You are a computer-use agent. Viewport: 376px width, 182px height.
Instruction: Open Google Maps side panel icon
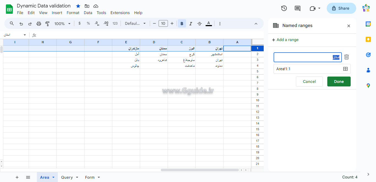point(368,86)
